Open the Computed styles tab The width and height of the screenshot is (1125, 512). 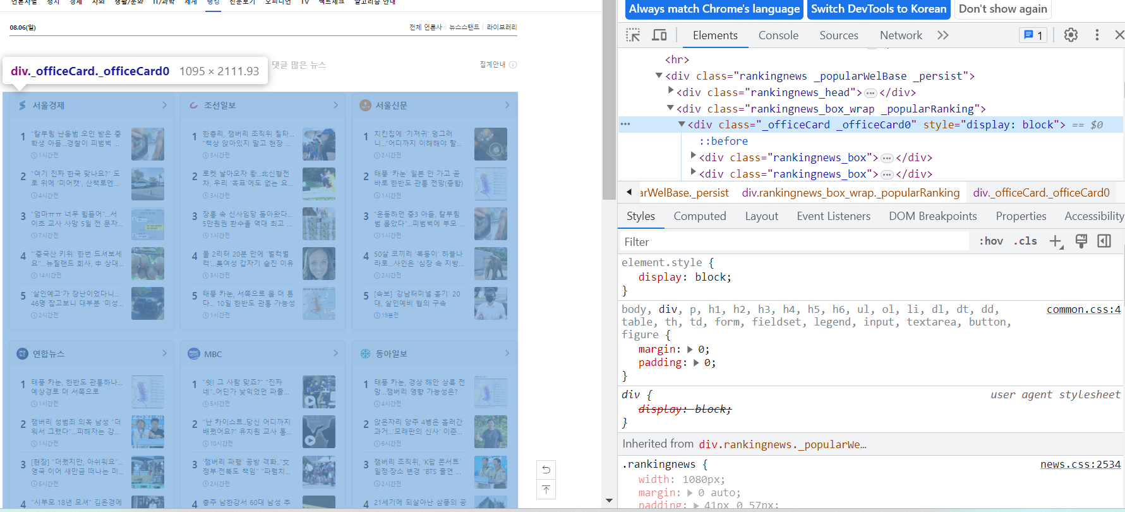[x=700, y=216]
